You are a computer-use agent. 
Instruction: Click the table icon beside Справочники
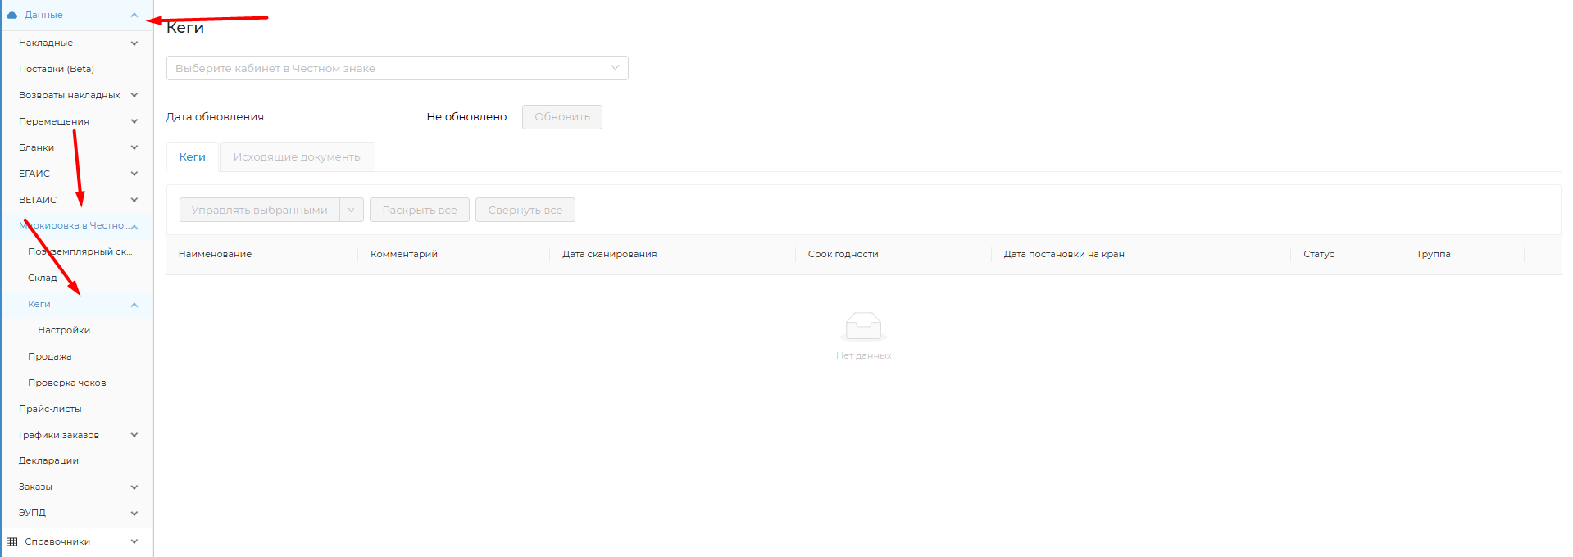(x=12, y=541)
